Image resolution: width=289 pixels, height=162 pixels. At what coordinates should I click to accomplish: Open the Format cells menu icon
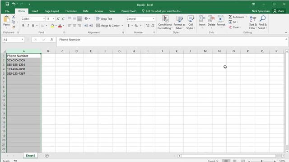221,19
